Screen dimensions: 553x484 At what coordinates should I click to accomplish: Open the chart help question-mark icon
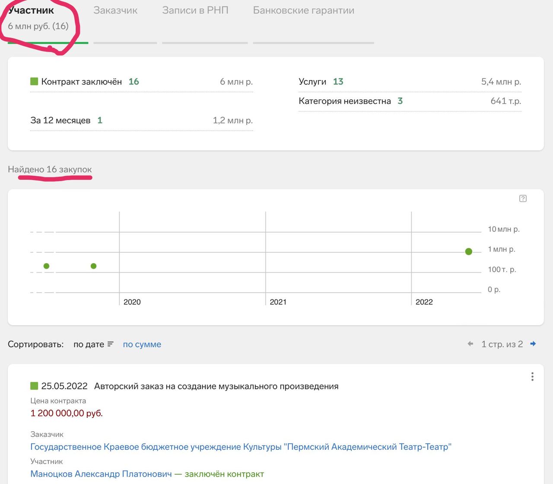[x=523, y=199]
